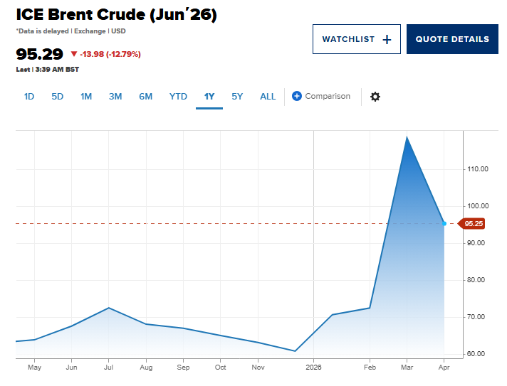Switch chart to 5D range
The height and width of the screenshot is (386, 507).
pos(58,97)
